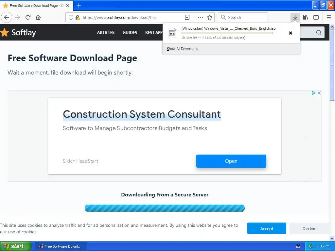The width and height of the screenshot is (335, 251).
Task: Show sidebars using the sidebar icon
Action: (316, 17)
